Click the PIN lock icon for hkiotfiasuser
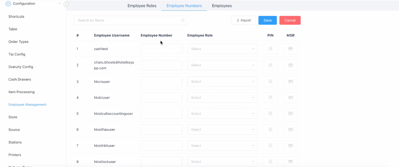Screen dimensions: 399x167 271,130
